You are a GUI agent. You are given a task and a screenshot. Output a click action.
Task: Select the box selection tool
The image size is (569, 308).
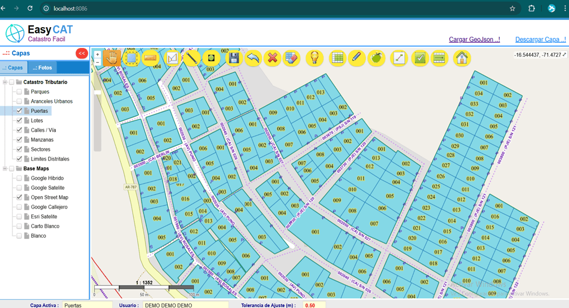tap(131, 58)
